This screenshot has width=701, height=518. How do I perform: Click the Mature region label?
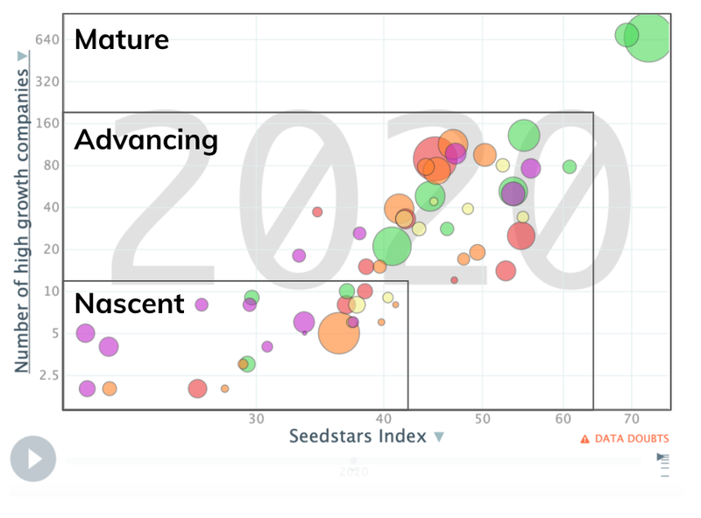(121, 39)
